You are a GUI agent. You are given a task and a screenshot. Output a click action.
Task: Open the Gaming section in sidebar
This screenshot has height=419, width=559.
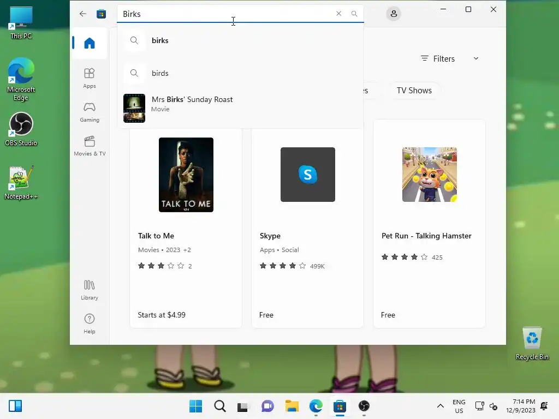coord(90,112)
